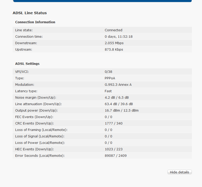Select the FEC Events 0 / 0 value

coord(108,117)
